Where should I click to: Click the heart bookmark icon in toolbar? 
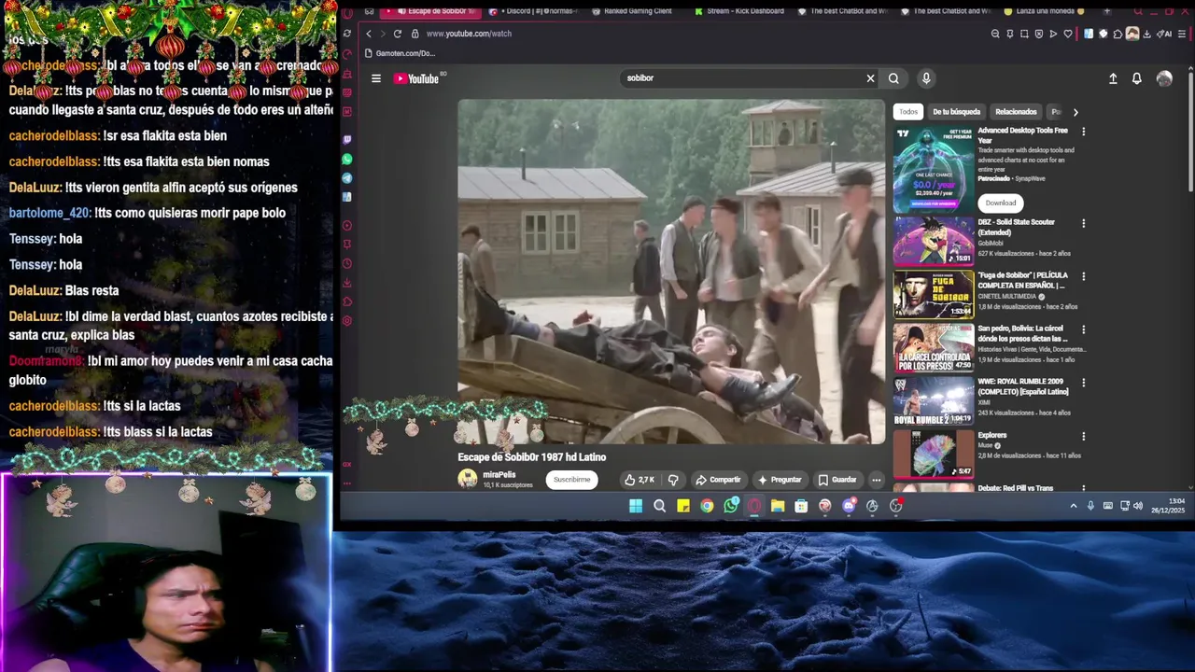(x=1068, y=34)
